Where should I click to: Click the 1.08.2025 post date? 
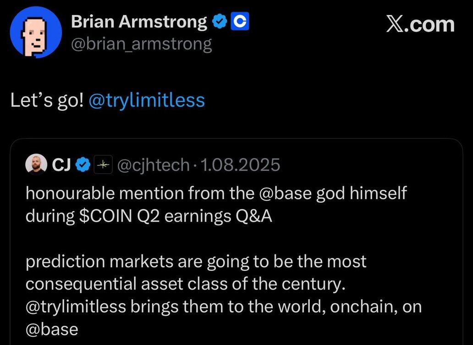pyautogui.click(x=240, y=164)
